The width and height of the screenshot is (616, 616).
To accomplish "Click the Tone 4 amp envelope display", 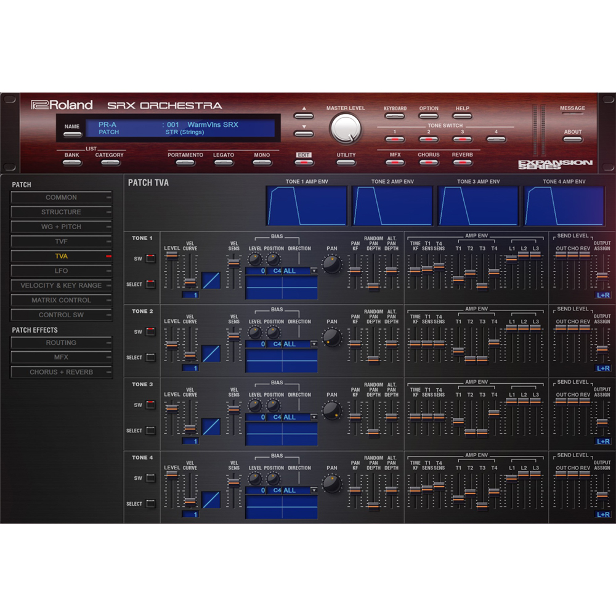I will tap(564, 206).
